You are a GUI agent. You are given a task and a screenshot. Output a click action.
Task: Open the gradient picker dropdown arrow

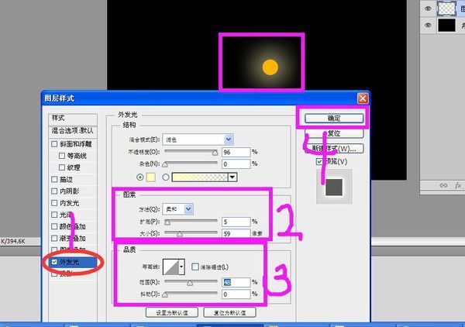pos(232,177)
